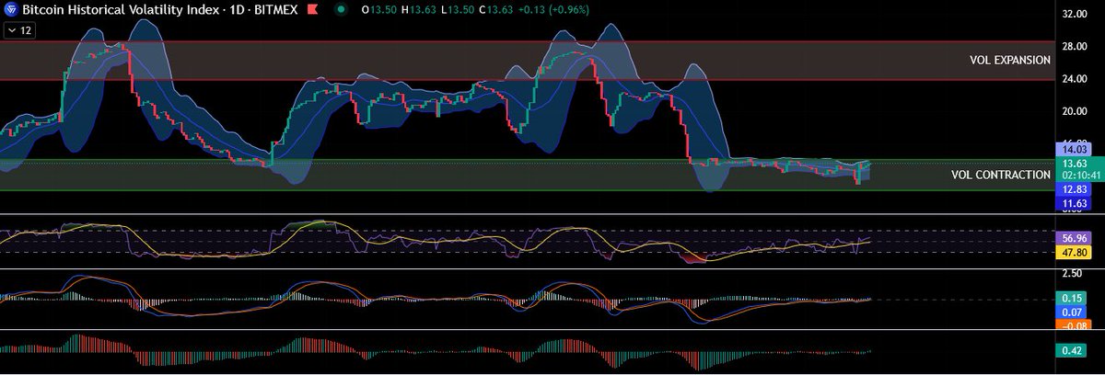This screenshot has height=375, width=1105.
Task: Expand the collapsed indicators legend showing 12
Action: [x=17, y=30]
